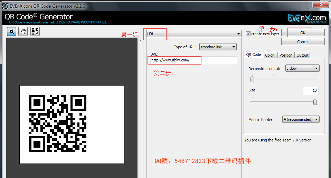The image size is (331, 178).
Task: Open the Type of URL dropdown
Action: pos(218,47)
